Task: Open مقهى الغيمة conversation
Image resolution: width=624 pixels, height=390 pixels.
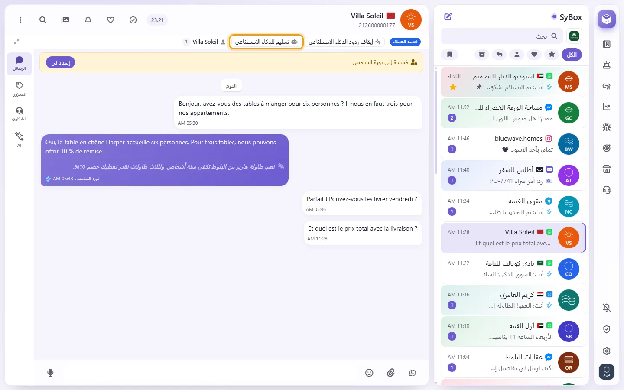Action: click(513, 206)
